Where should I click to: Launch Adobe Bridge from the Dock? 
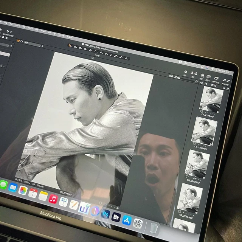pos(116,217)
